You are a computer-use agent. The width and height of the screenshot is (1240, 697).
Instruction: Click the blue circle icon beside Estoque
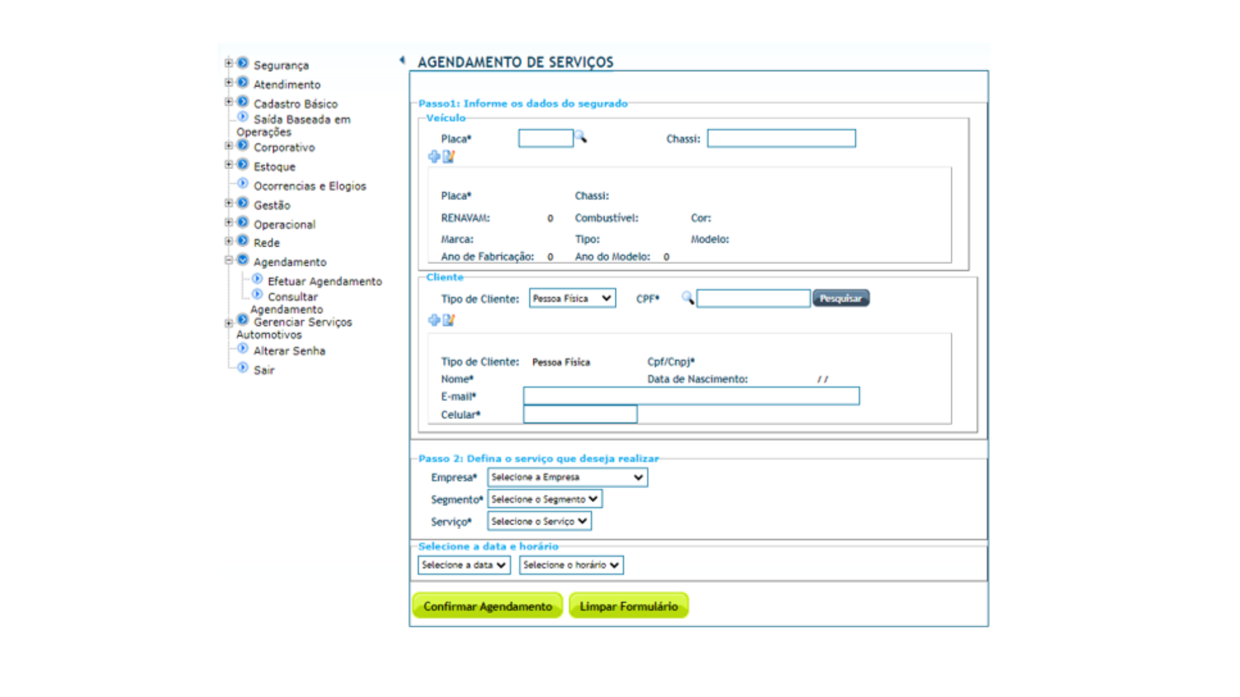pyautogui.click(x=243, y=165)
